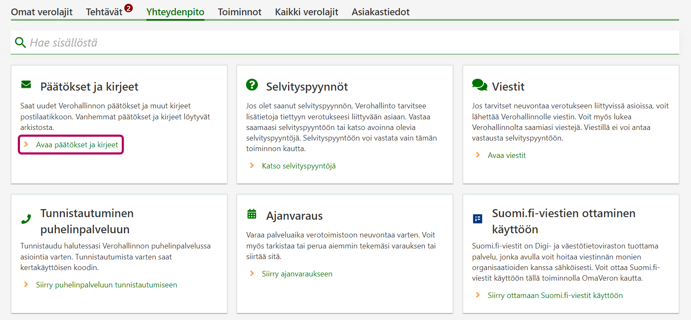Image resolution: width=691 pixels, height=320 pixels.
Task: Click the question mark icon beside Selvityspyynnöt
Action: (x=252, y=85)
